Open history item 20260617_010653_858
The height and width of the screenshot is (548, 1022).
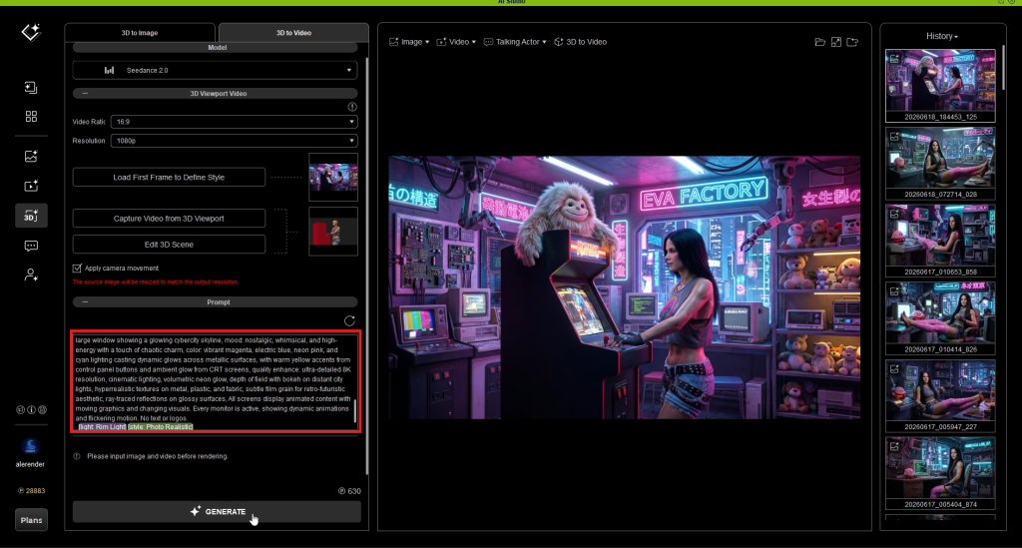pyautogui.click(x=940, y=241)
